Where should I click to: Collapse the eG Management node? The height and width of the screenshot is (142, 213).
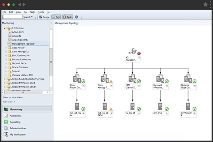click(x=139, y=58)
